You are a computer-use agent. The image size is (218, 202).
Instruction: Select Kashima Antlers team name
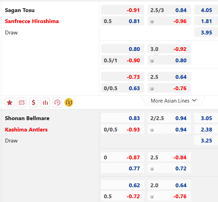(x=26, y=130)
